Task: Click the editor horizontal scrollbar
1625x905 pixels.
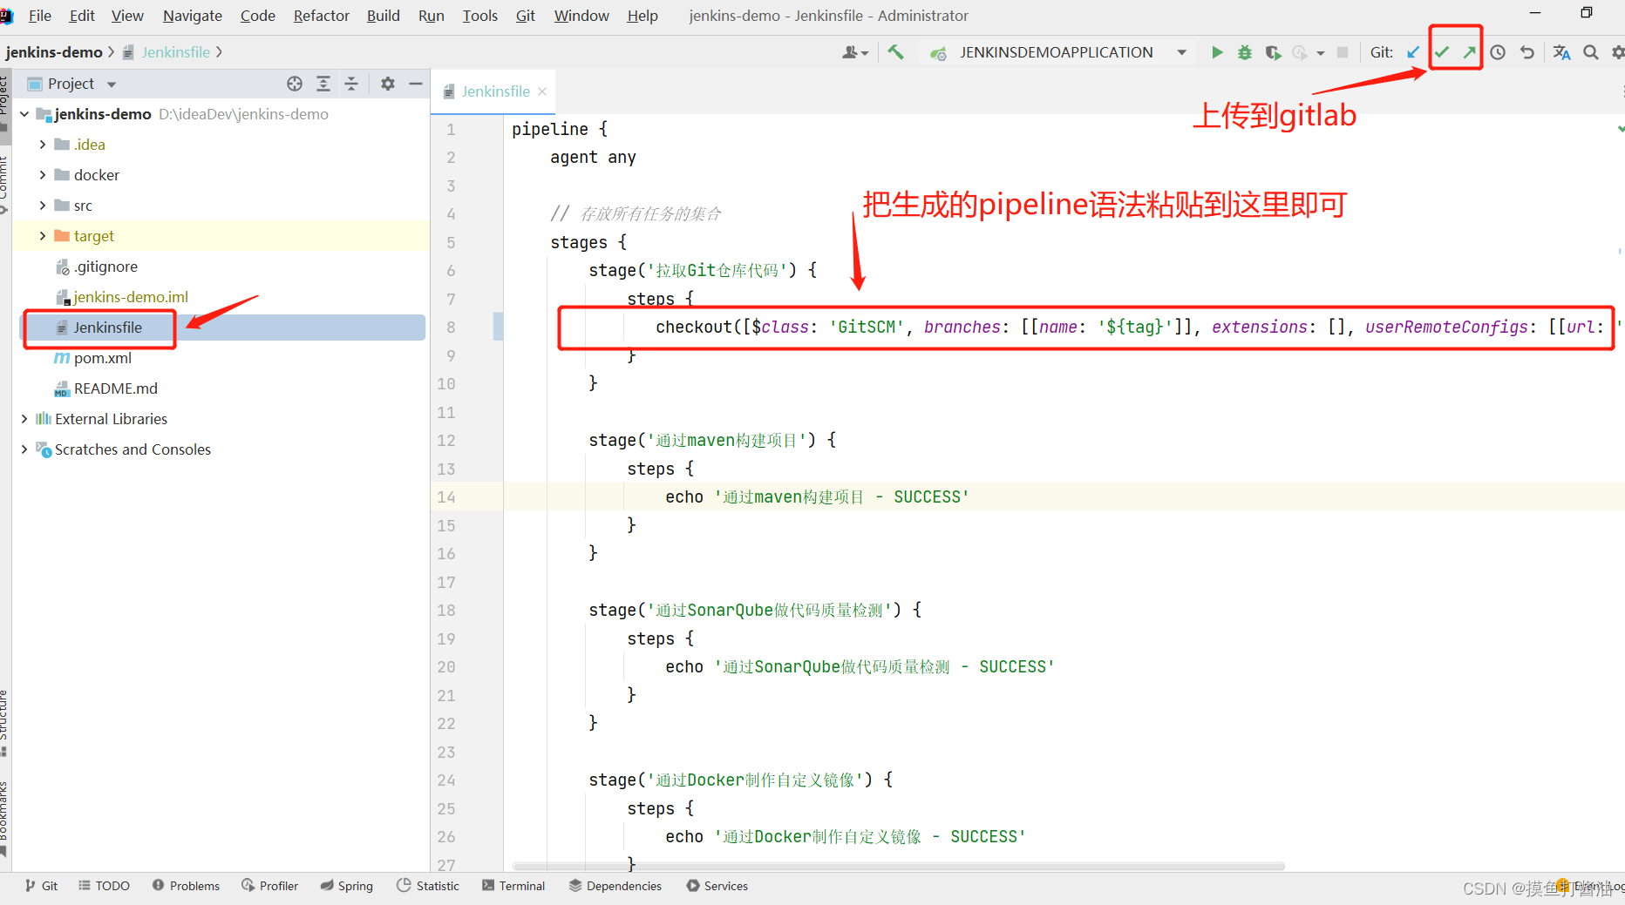Action: click(899, 867)
